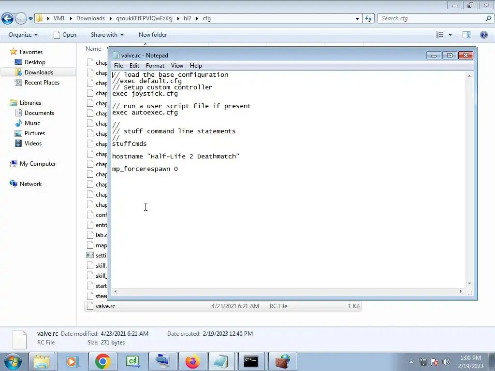Open Videos library in navigation pane
The image size is (495, 371).
click(x=33, y=143)
